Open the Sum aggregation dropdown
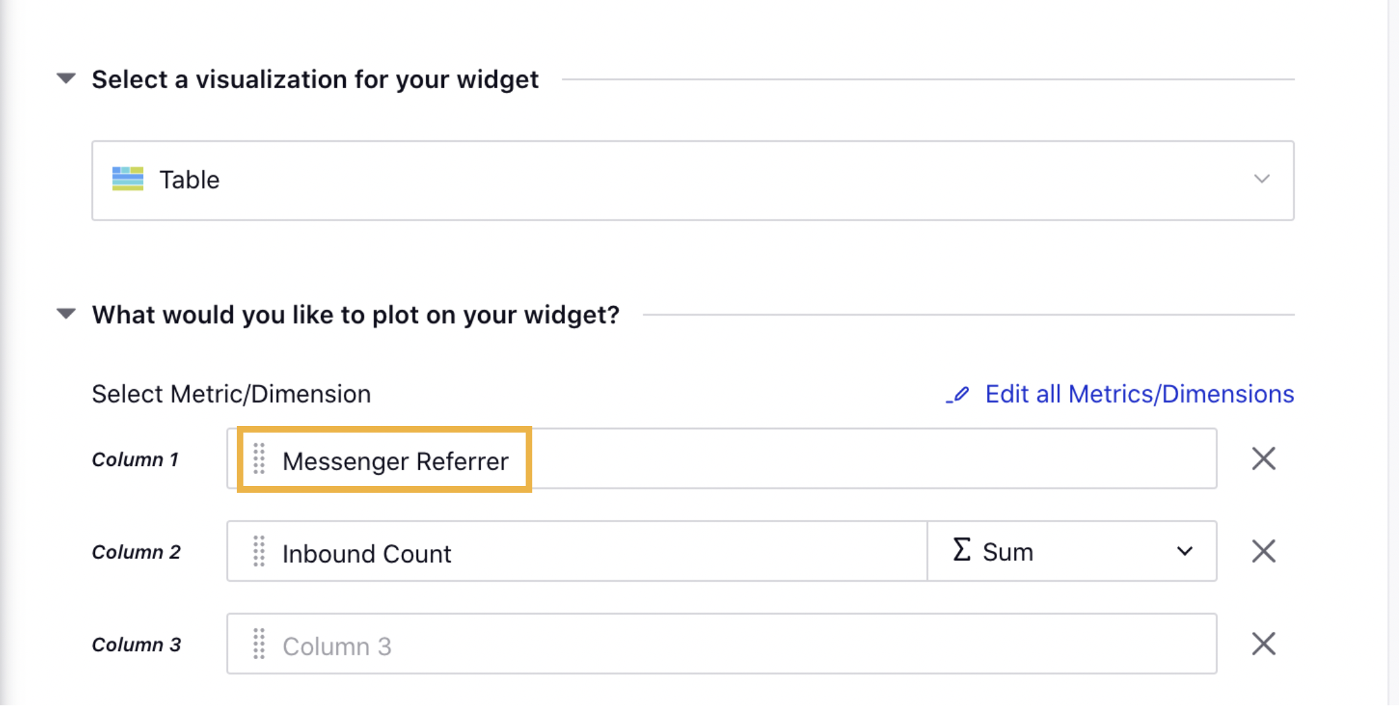This screenshot has width=1399, height=706. (x=1070, y=552)
